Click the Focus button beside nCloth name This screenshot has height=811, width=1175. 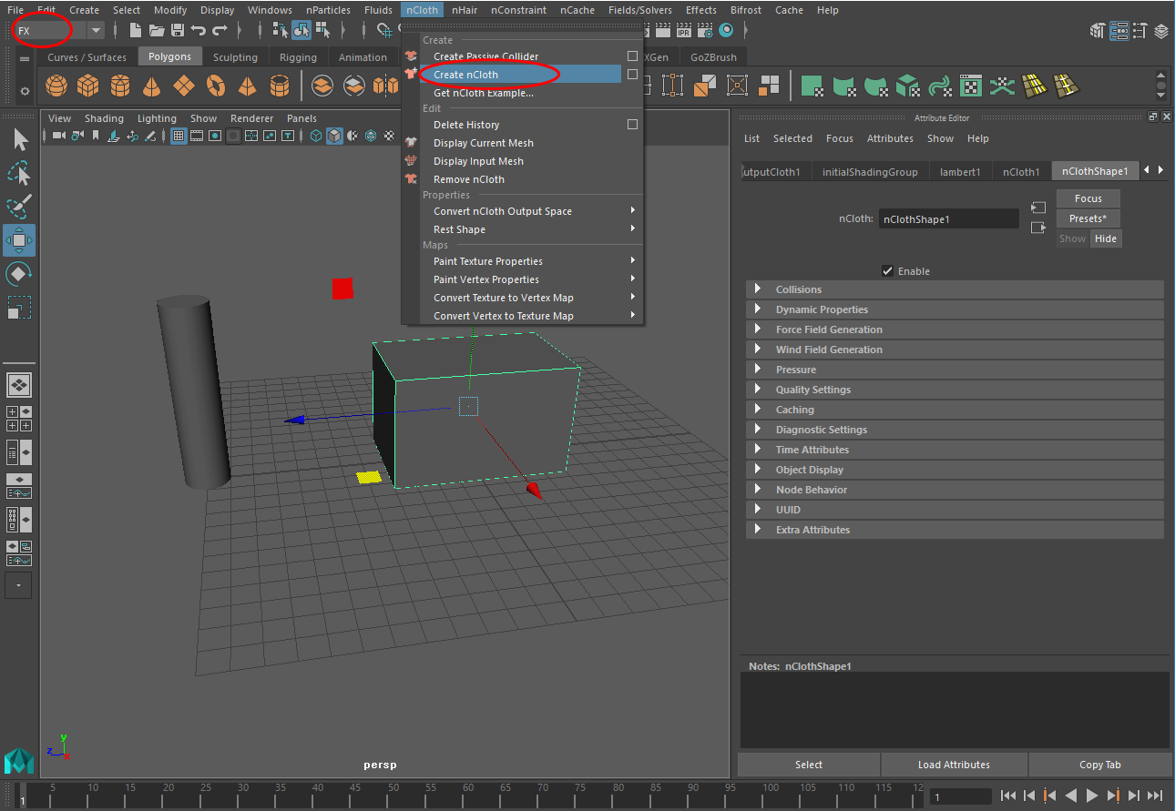click(1088, 198)
